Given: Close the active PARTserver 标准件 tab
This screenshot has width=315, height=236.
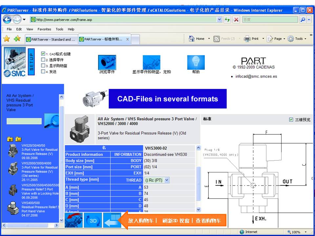Looking at the screenshot, I should (x=127, y=39).
